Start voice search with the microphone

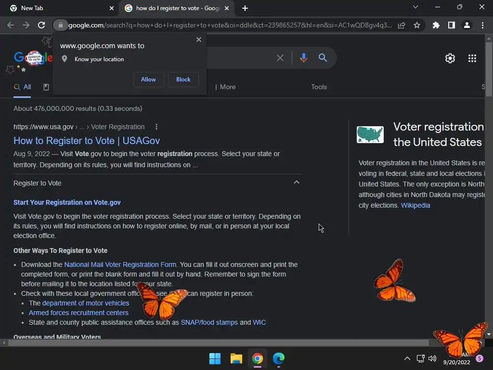tap(303, 58)
